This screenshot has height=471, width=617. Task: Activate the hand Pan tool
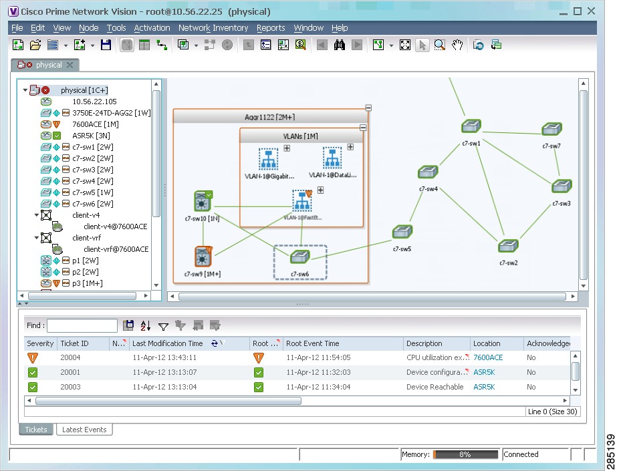pyautogui.click(x=457, y=45)
